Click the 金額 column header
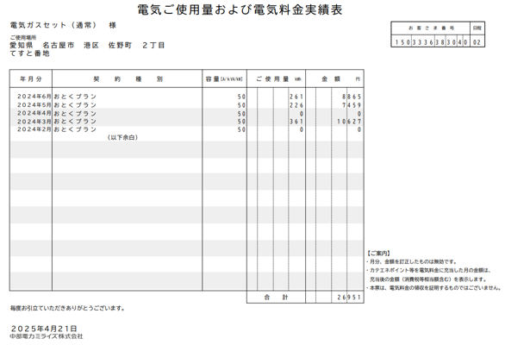 click(335, 78)
